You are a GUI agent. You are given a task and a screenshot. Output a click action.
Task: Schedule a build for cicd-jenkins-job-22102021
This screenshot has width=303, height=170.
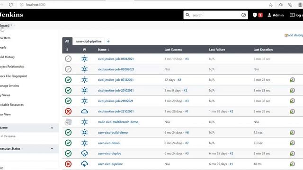click(292, 111)
